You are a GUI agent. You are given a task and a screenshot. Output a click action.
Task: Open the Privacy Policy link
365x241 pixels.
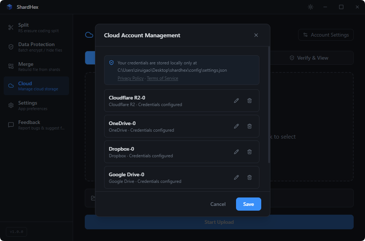[130, 78]
